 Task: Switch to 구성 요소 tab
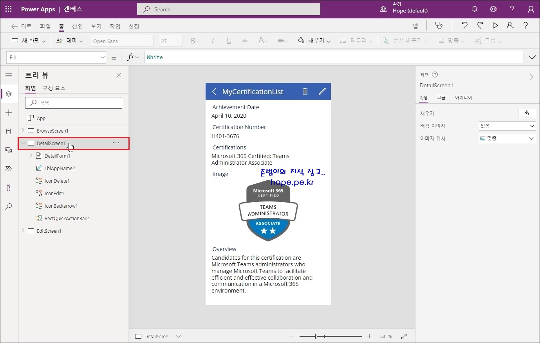pos(54,88)
